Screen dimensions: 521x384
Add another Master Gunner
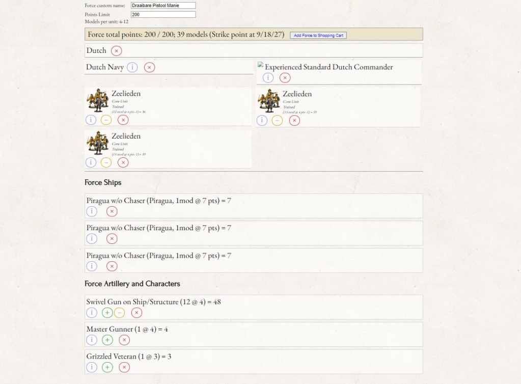[x=107, y=340]
